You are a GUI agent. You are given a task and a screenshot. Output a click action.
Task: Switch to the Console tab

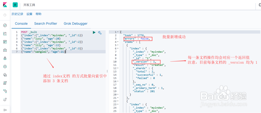tap(21, 24)
